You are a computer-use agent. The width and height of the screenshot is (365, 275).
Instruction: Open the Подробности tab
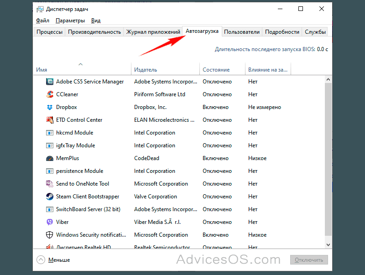click(282, 32)
